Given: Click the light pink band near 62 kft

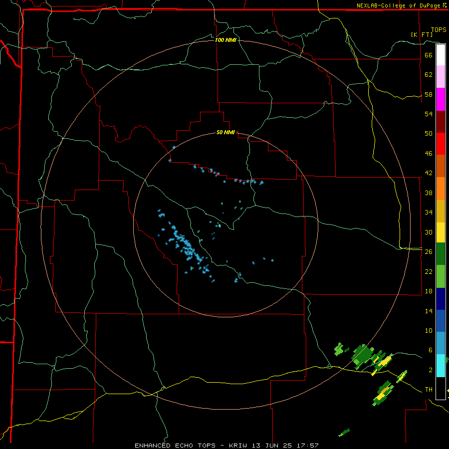Looking at the screenshot, I should pos(441,76).
